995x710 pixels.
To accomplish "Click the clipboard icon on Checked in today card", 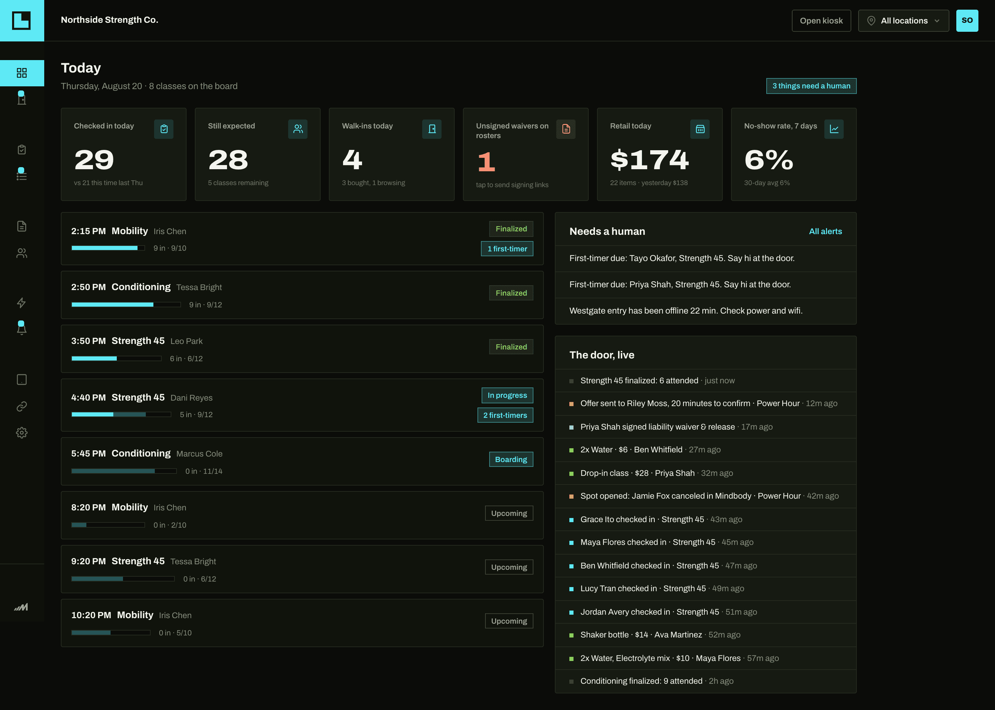I will [x=164, y=129].
